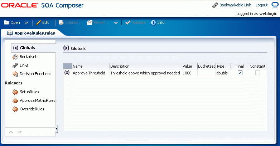Click the Value column header
Viewport: 280px width, 146px height.
click(x=190, y=66)
